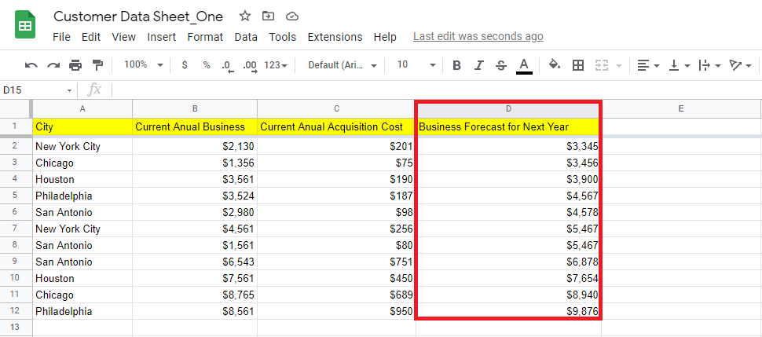Open the text color picker
The image size is (762, 337).
pos(524,65)
